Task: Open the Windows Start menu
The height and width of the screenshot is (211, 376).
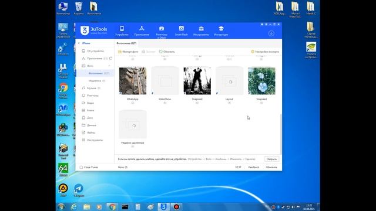Action: click(61, 207)
